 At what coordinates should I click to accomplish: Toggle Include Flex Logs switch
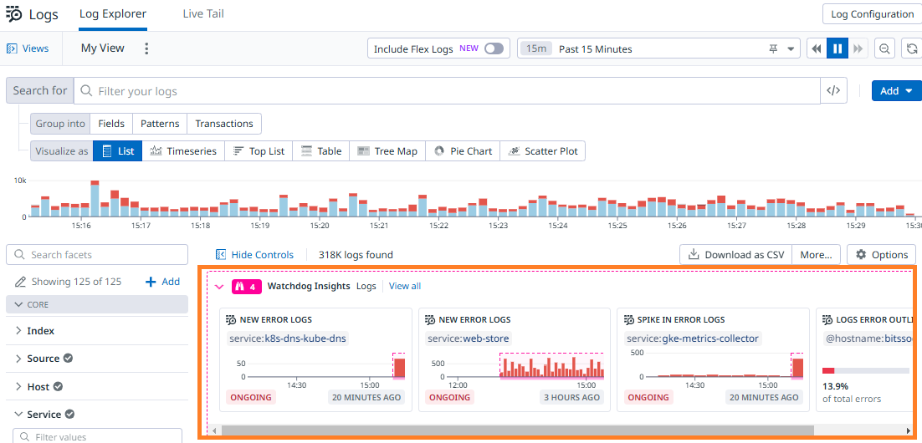tap(494, 48)
